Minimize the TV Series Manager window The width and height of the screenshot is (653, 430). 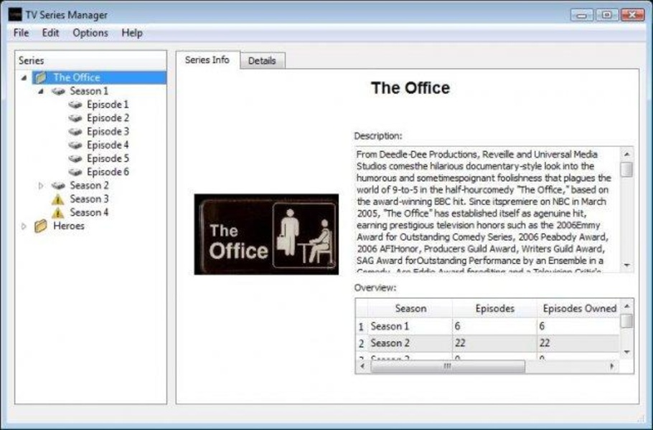[582, 15]
